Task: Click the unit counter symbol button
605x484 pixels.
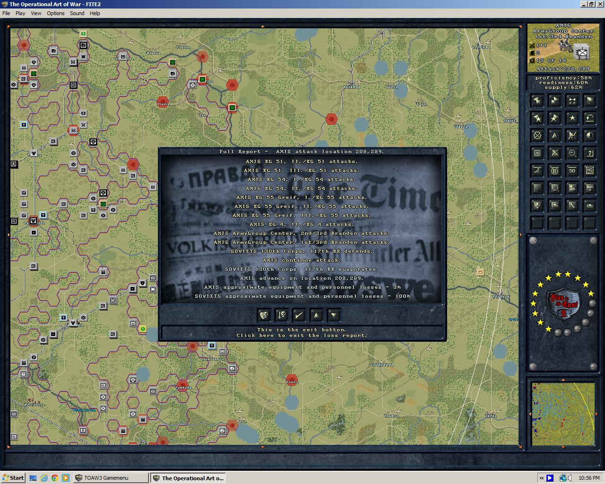Action: (537, 153)
